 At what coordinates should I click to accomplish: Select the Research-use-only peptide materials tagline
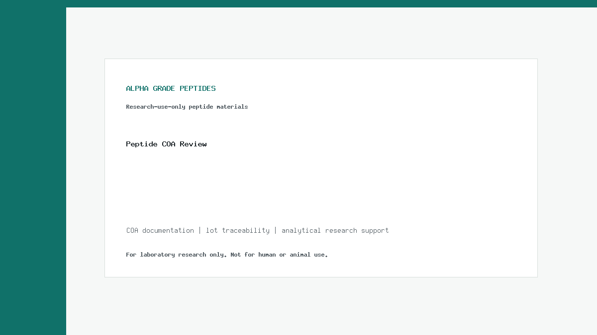pos(187,107)
